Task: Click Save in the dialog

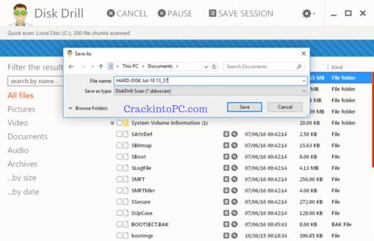Action: [245, 107]
